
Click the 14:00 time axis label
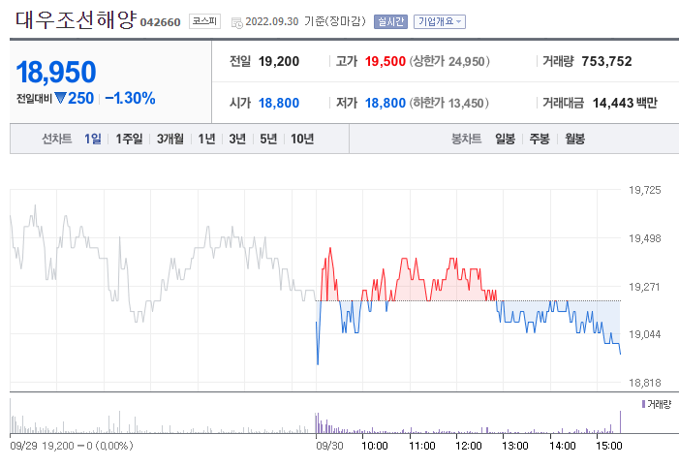click(x=563, y=446)
